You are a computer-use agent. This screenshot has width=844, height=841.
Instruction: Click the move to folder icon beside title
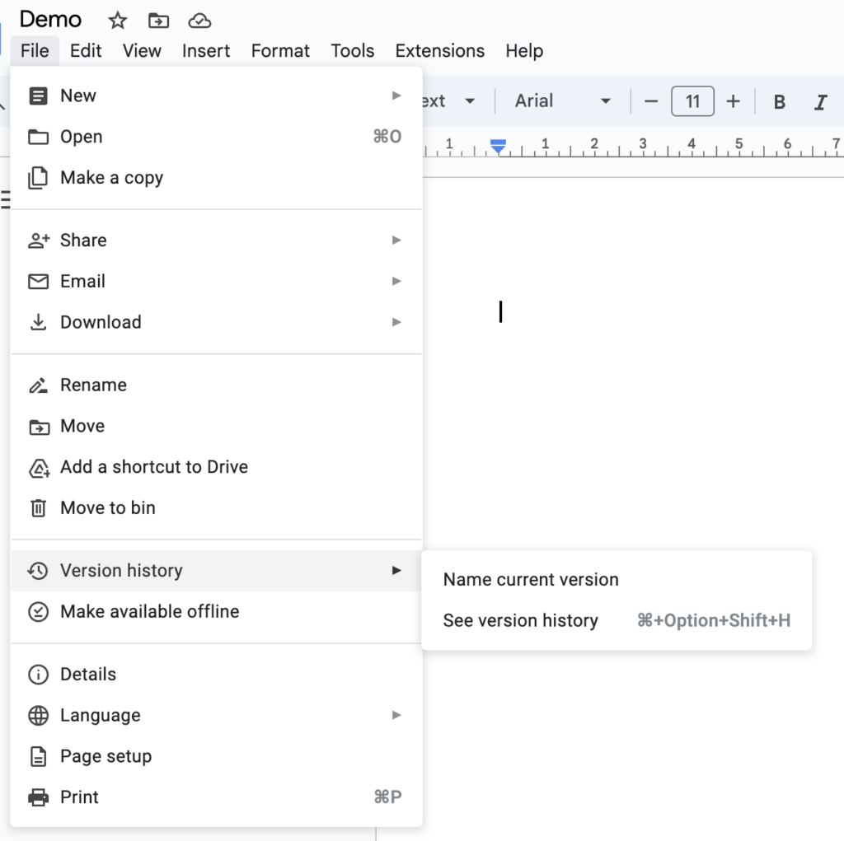coord(158,21)
